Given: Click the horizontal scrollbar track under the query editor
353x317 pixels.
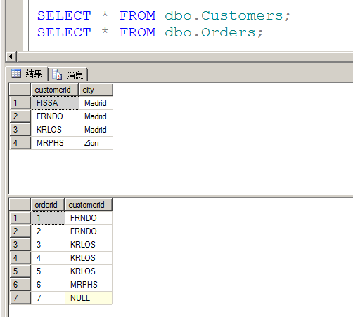Looking at the screenshot, I should coord(185,57).
